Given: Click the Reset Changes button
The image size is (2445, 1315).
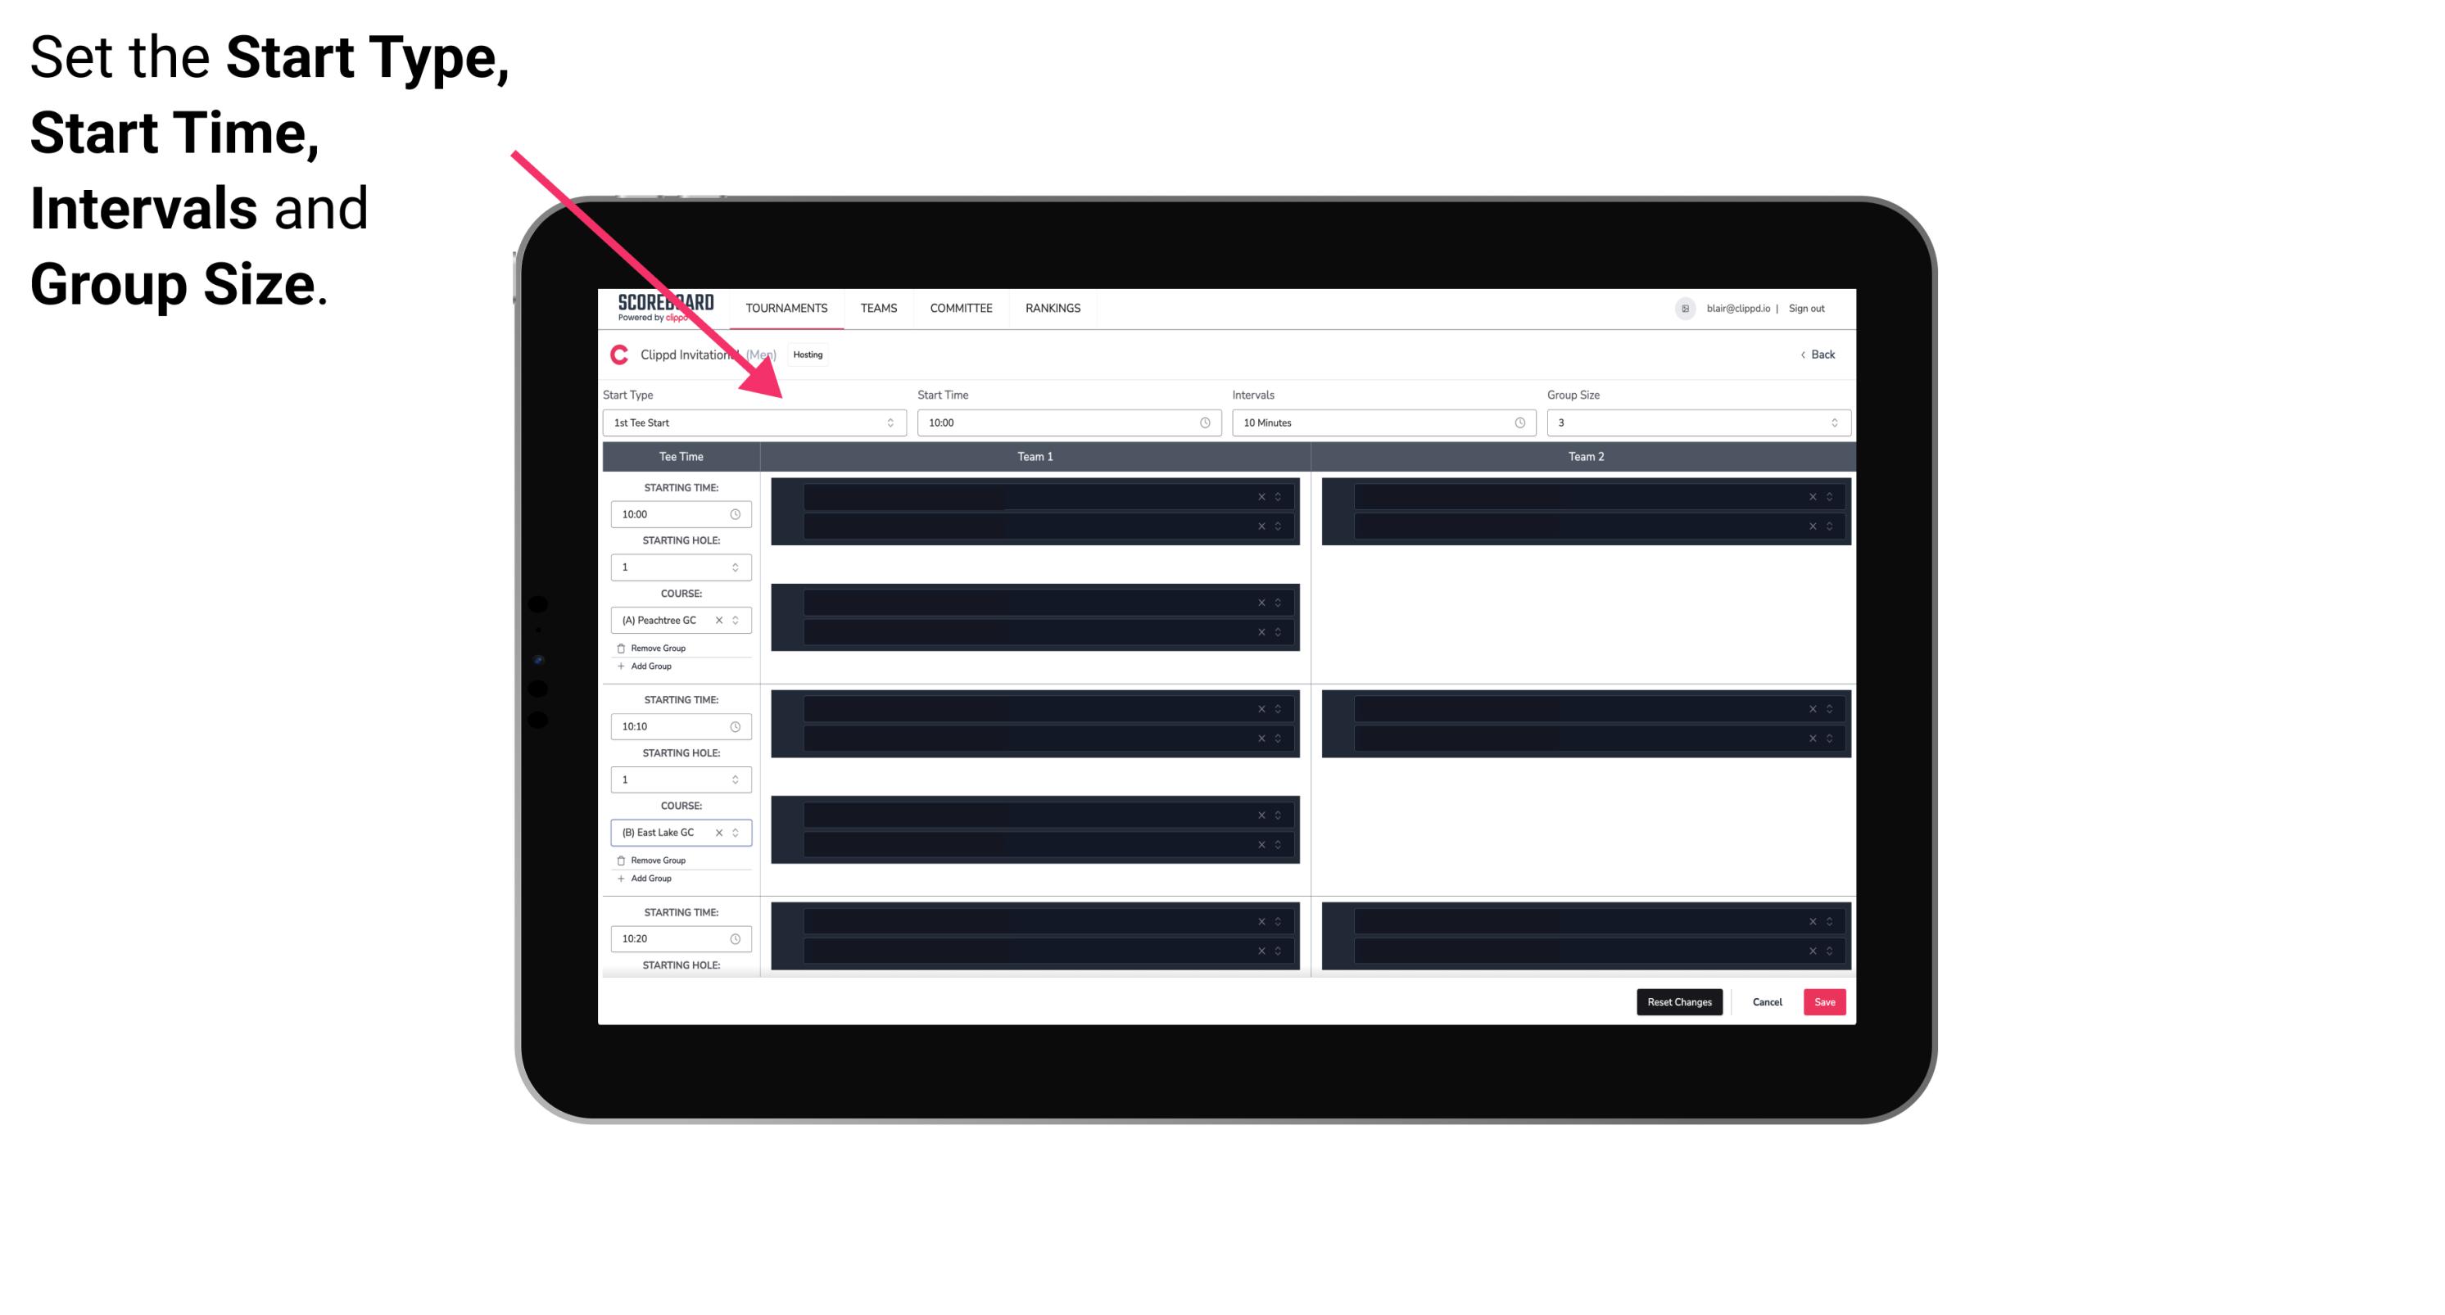Looking at the screenshot, I should pyautogui.click(x=1681, y=1002).
